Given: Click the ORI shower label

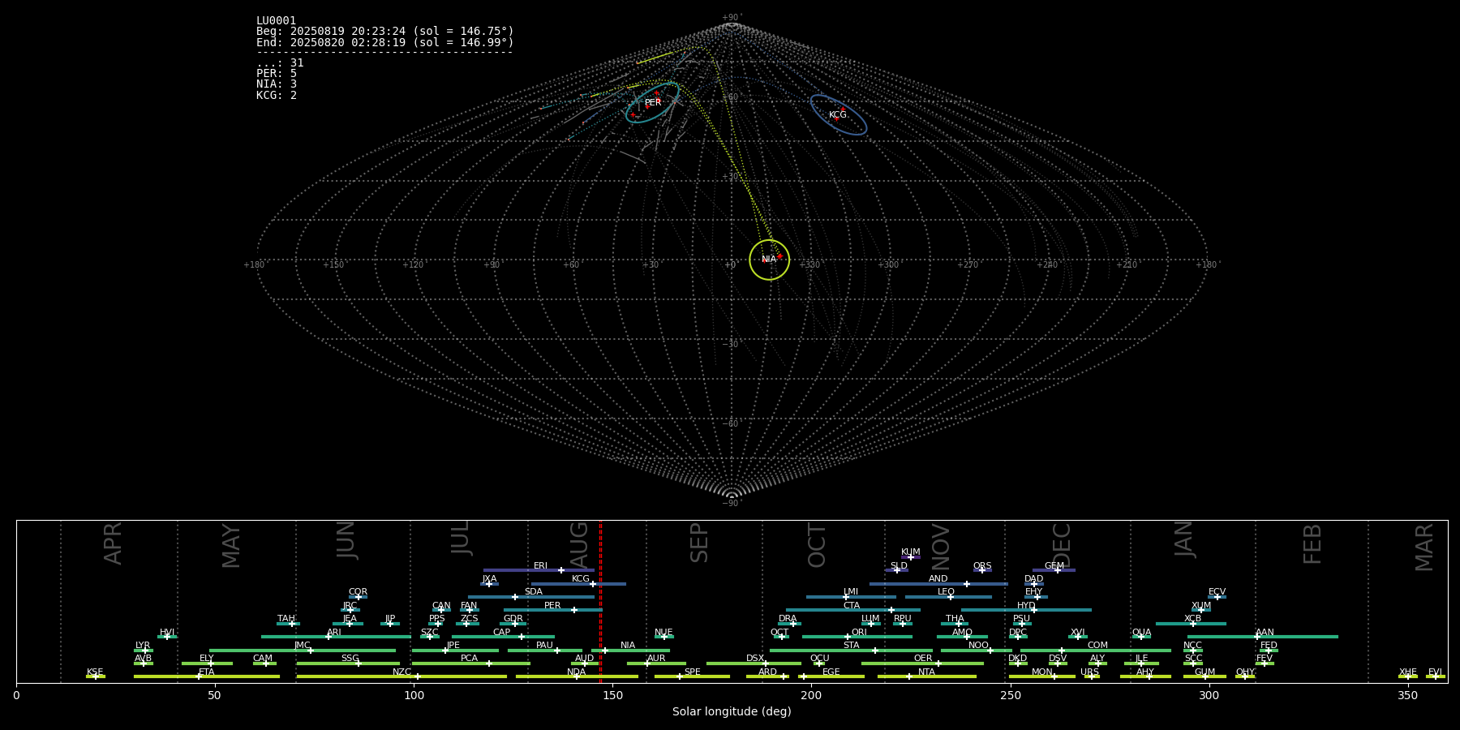Looking at the screenshot, I should [859, 633].
